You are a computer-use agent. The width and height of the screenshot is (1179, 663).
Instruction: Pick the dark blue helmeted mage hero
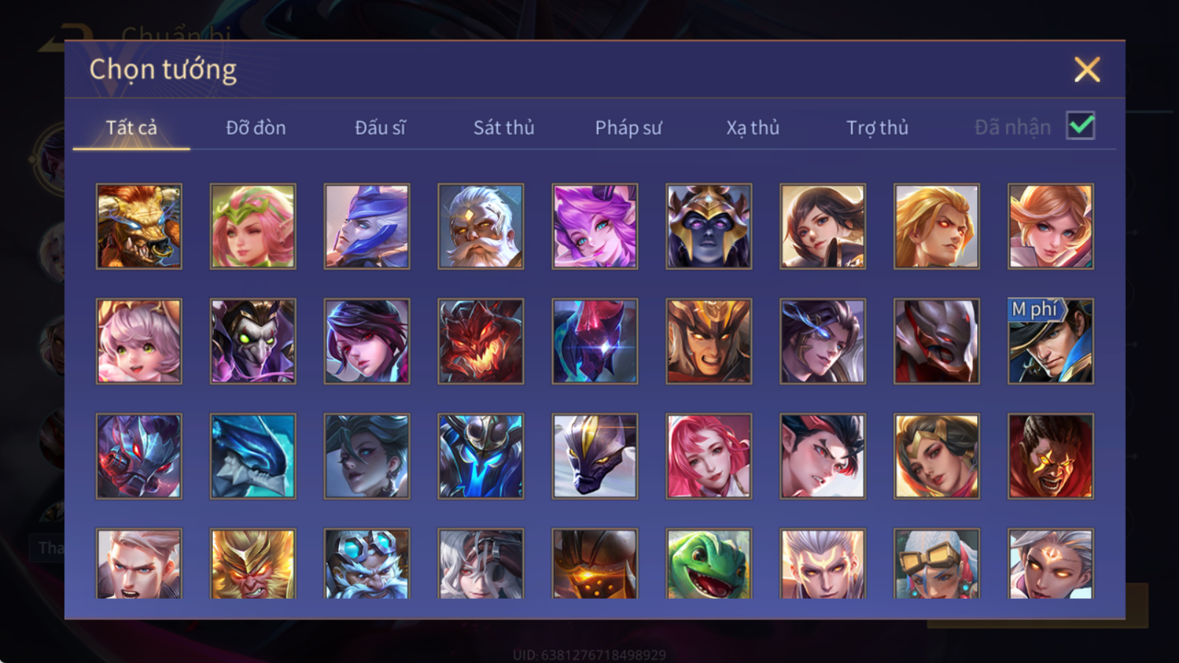708,226
